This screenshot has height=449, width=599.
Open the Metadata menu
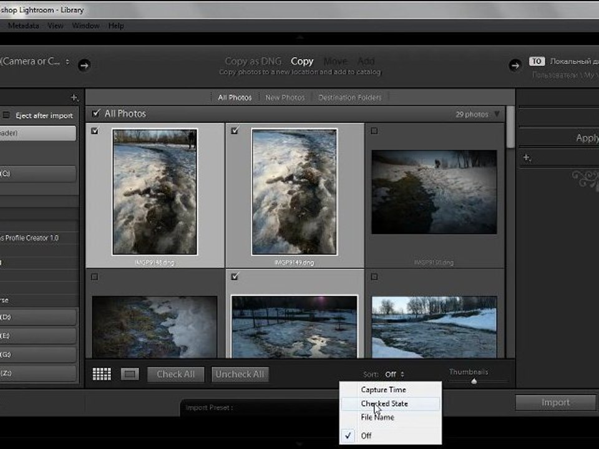[23, 26]
